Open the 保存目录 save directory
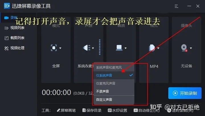 tap(92, 110)
